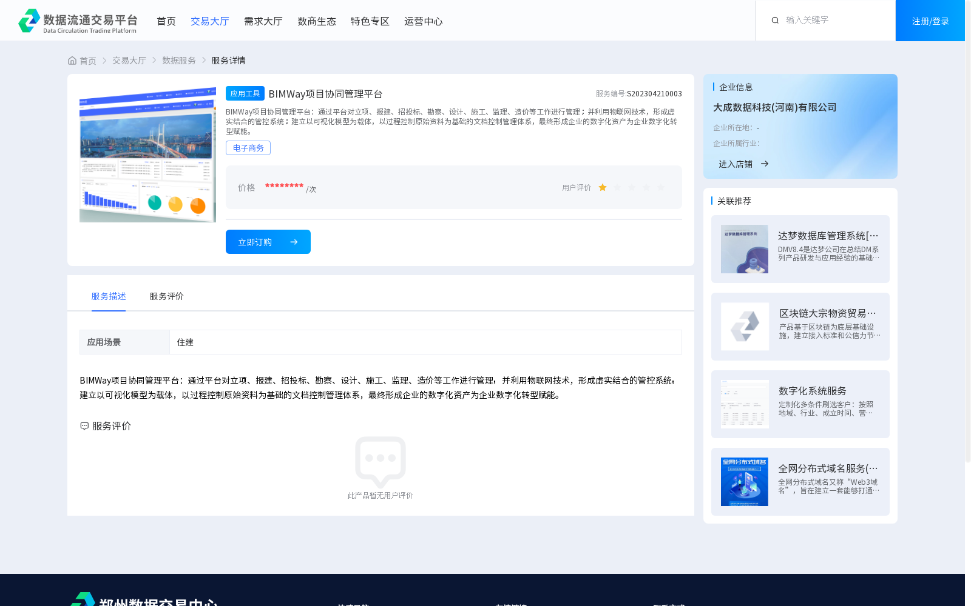Click 交易大厅 in the breadcrumb

tap(129, 61)
